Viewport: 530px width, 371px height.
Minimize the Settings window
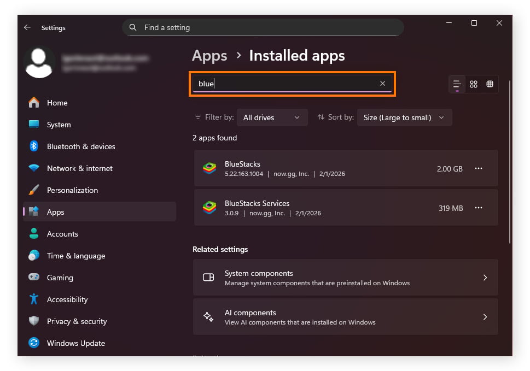pos(449,23)
